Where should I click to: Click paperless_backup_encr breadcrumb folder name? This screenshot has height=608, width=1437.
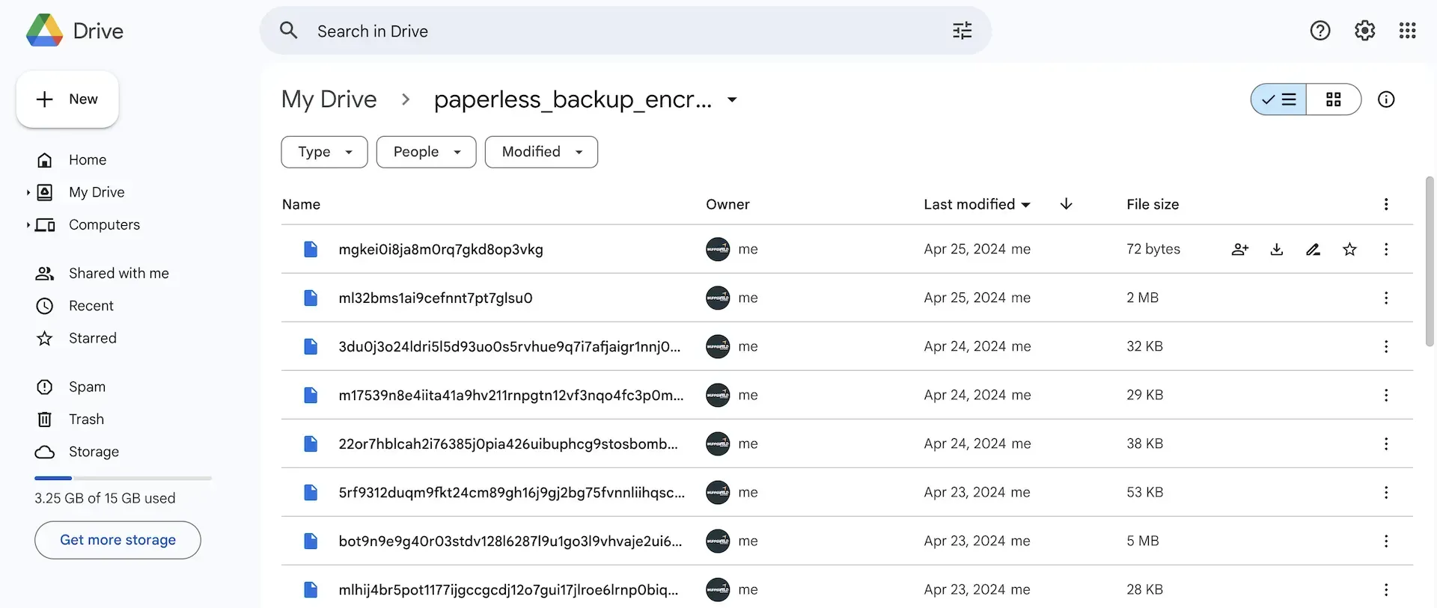573,99
